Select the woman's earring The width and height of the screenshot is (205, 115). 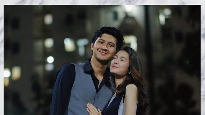click(129, 73)
